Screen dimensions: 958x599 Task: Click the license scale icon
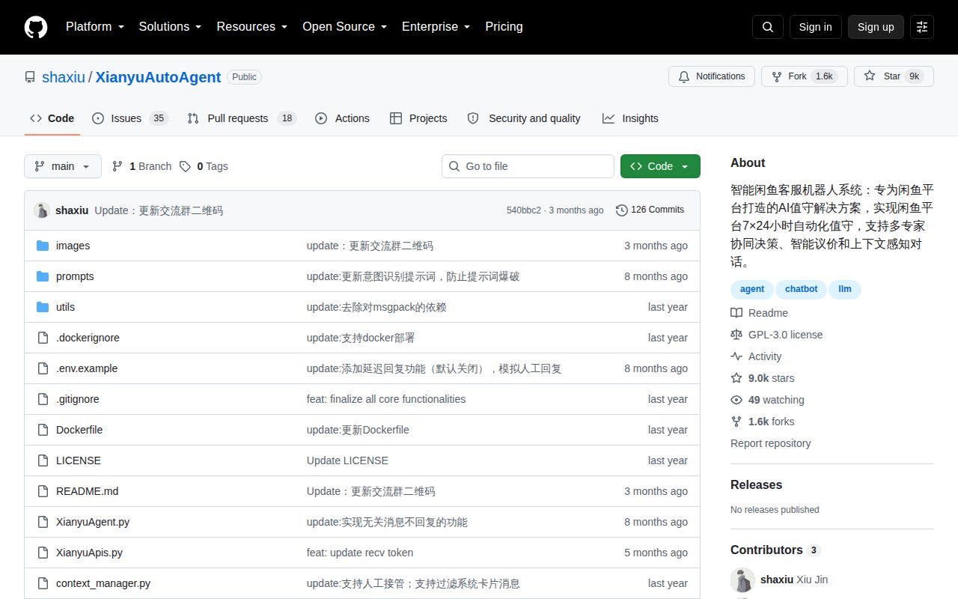(736, 335)
